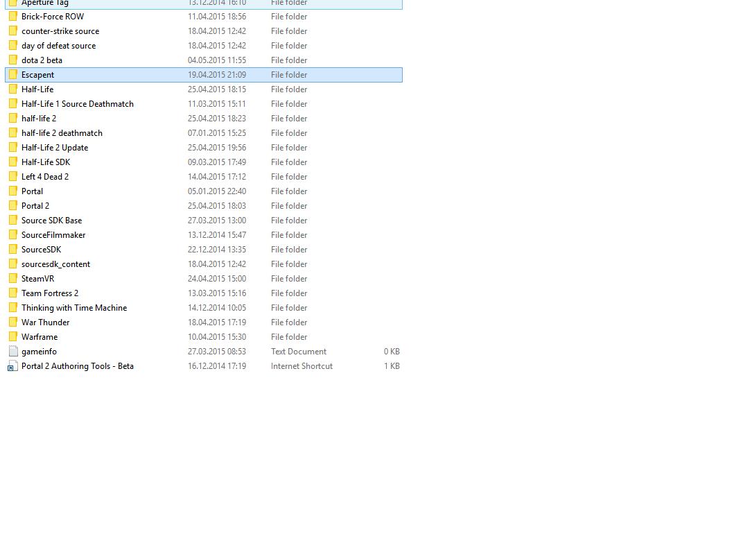Screen dimensions: 743x534
Task: Select the Team Fortress 2 name
Action: (x=50, y=293)
